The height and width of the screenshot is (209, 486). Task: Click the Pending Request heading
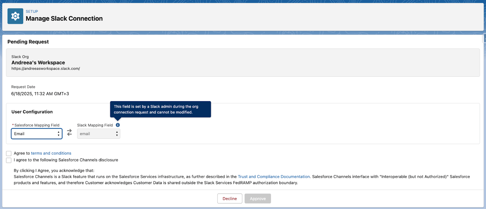click(x=28, y=42)
